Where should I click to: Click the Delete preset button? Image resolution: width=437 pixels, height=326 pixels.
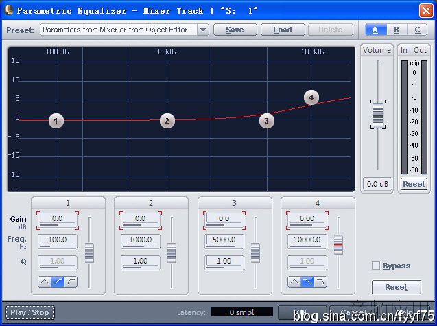click(331, 30)
